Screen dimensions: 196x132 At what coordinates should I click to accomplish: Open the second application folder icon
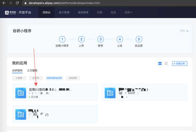click(x=110, y=93)
